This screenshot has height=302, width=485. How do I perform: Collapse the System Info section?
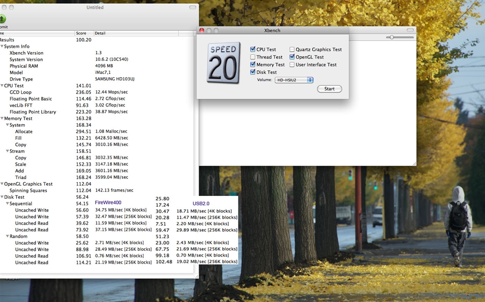2,46
